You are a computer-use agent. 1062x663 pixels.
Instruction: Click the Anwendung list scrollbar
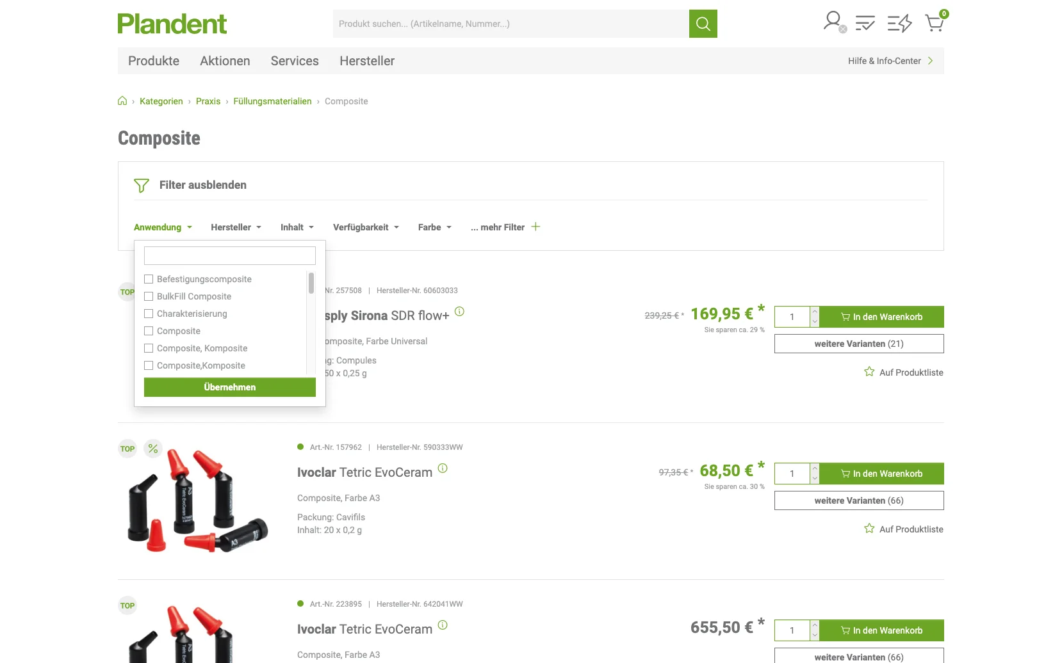click(311, 283)
